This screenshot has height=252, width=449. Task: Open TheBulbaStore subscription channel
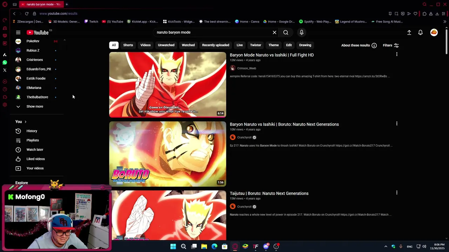37,97
